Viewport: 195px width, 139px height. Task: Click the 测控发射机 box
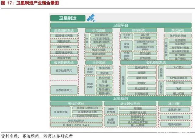64,47
